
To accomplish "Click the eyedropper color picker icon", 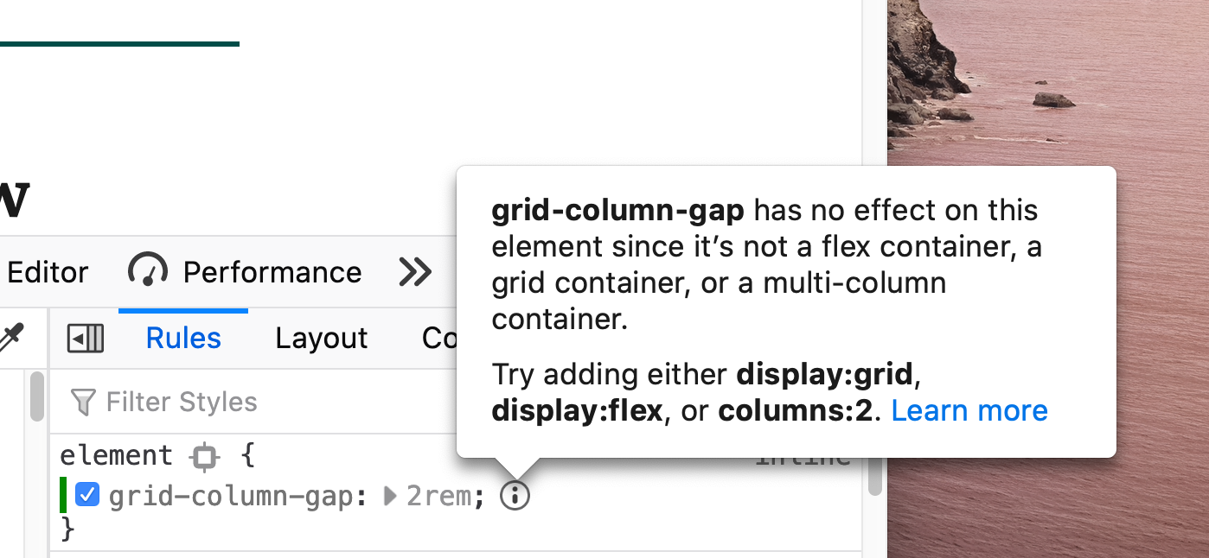I will point(10,338).
